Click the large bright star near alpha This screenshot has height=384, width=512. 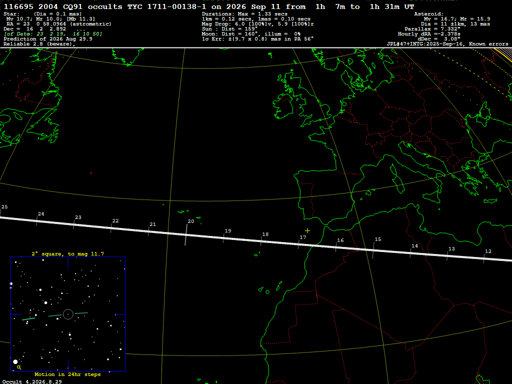click(15, 362)
